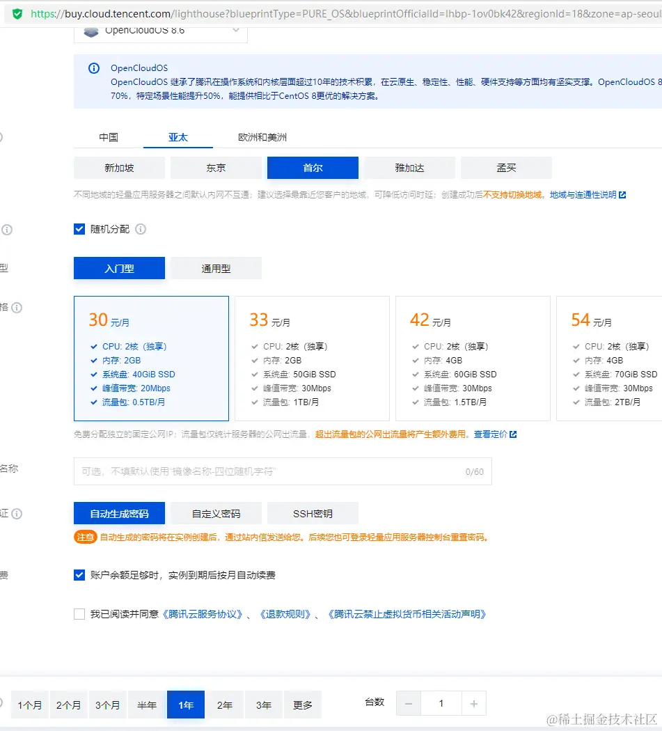Select the 30 元/月 package card

pyautogui.click(x=152, y=359)
